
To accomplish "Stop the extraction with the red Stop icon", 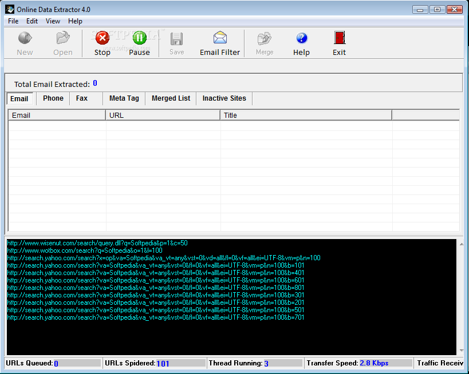I will (x=103, y=38).
